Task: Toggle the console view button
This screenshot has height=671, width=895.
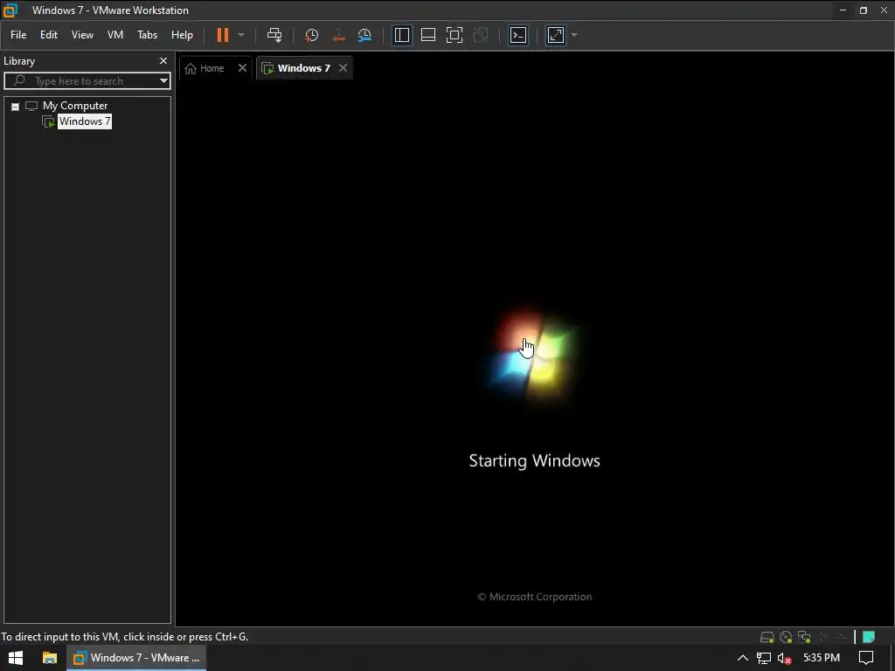Action: point(518,35)
